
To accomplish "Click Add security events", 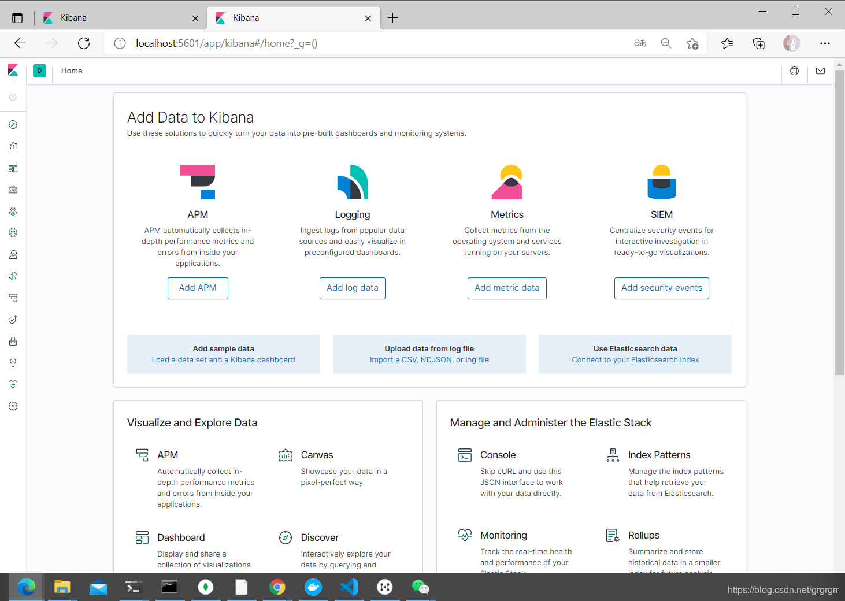I will tap(662, 288).
